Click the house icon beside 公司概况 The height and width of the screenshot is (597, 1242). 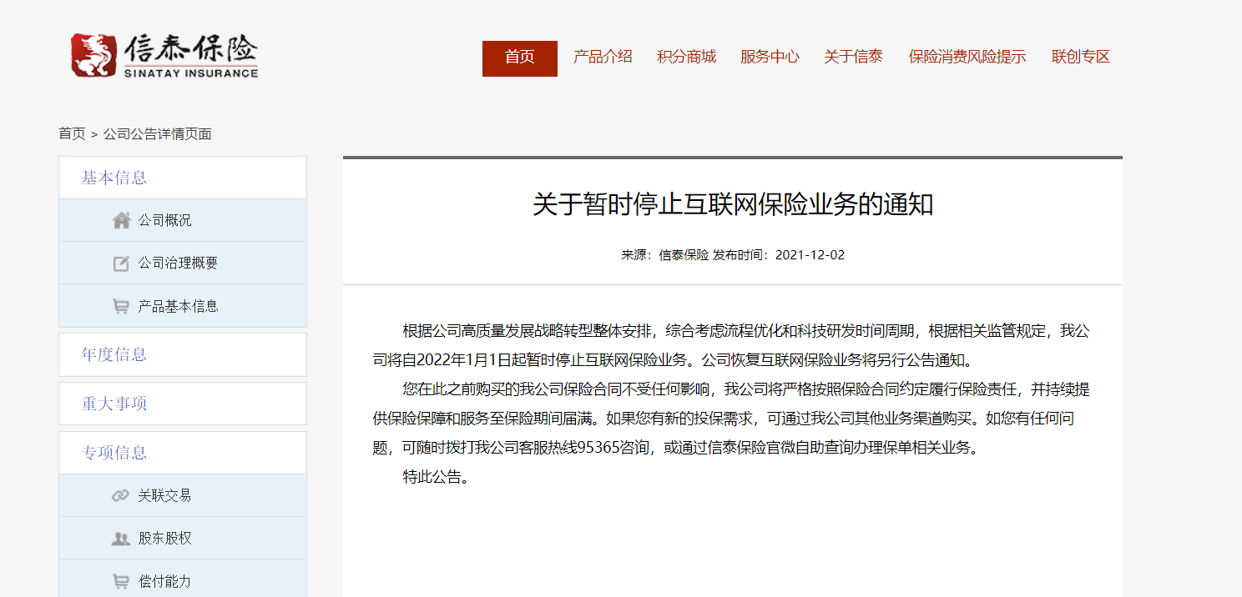[122, 220]
